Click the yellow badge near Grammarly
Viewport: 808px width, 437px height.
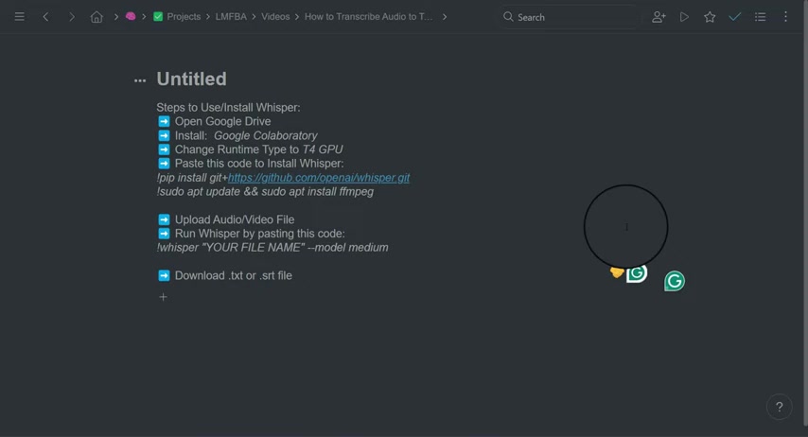coord(617,272)
